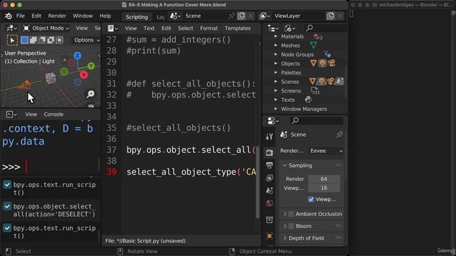Open the Tool properties tab
Screen dimensions: 456x256
pos(269,137)
